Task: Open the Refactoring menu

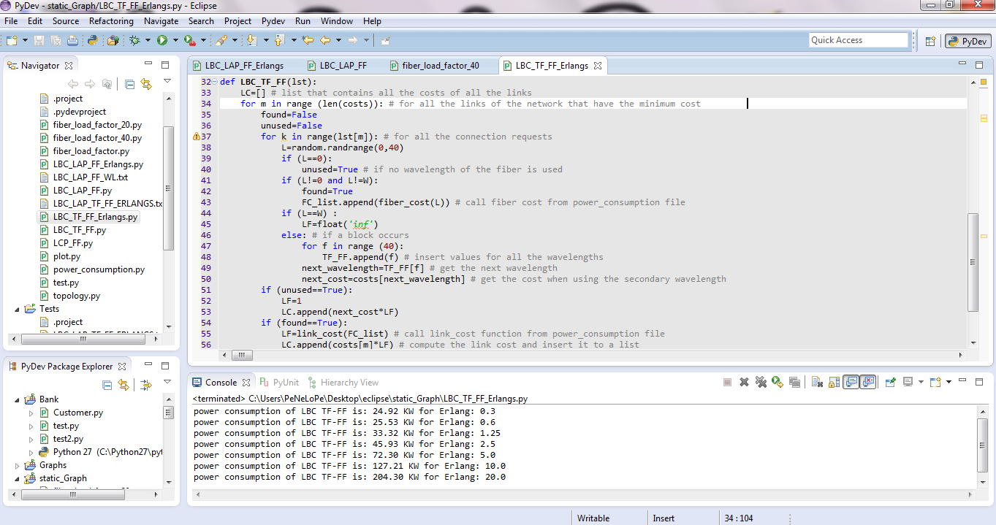Action: click(111, 21)
